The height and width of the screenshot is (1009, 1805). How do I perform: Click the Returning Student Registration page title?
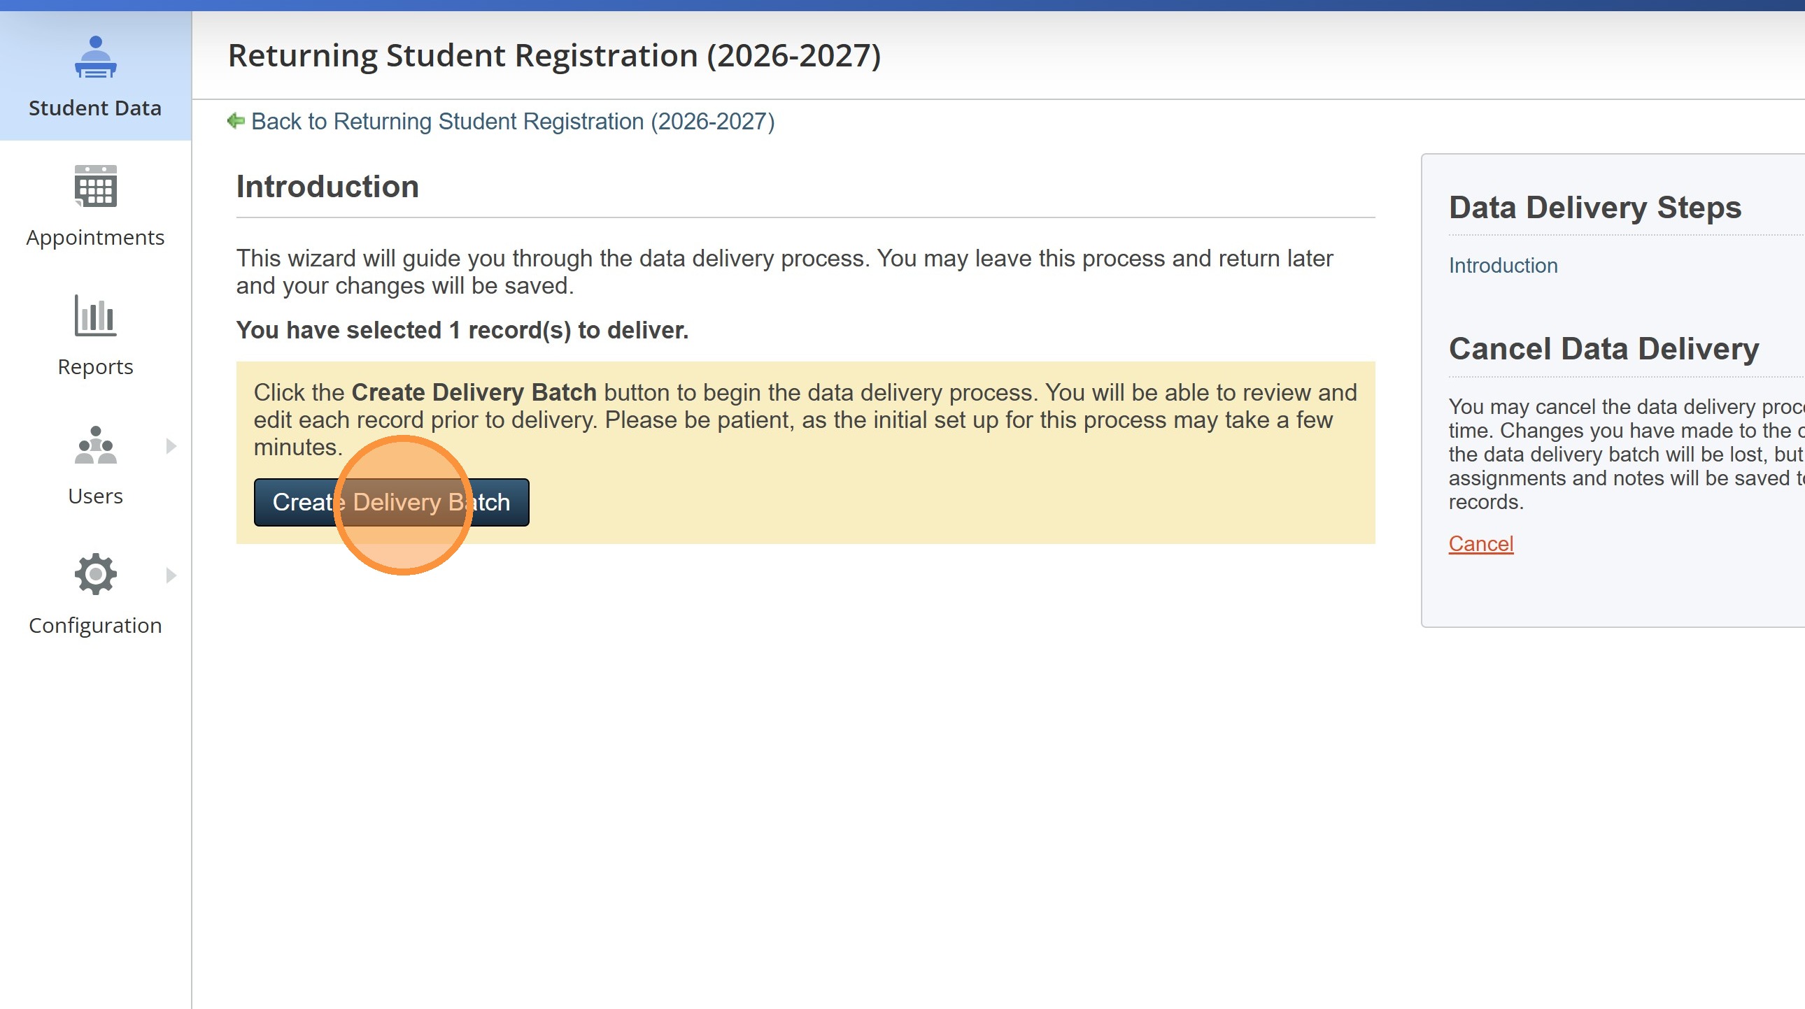[553, 56]
